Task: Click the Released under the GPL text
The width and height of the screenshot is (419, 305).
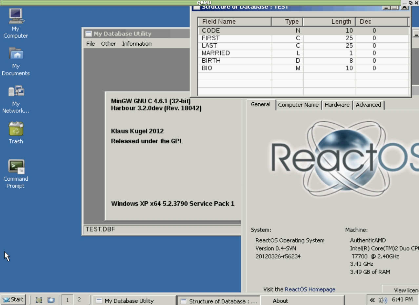Action: (147, 141)
